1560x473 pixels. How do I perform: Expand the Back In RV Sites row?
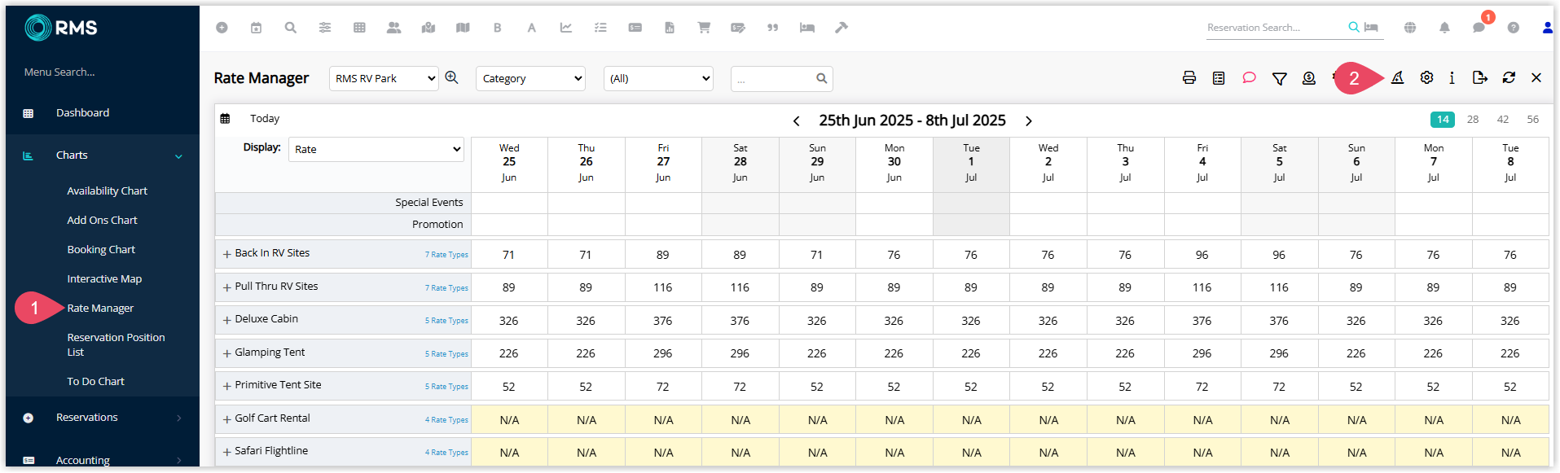pos(227,255)
